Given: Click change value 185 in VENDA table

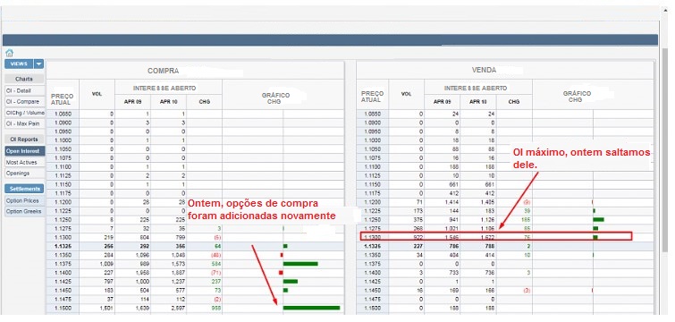Looking at the screenshot, I should click(x=526, y=220).
